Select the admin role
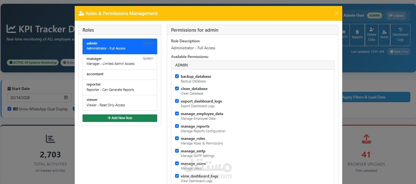Image resolution: width=416 pixels, height=184 pixels. [120, 46]
